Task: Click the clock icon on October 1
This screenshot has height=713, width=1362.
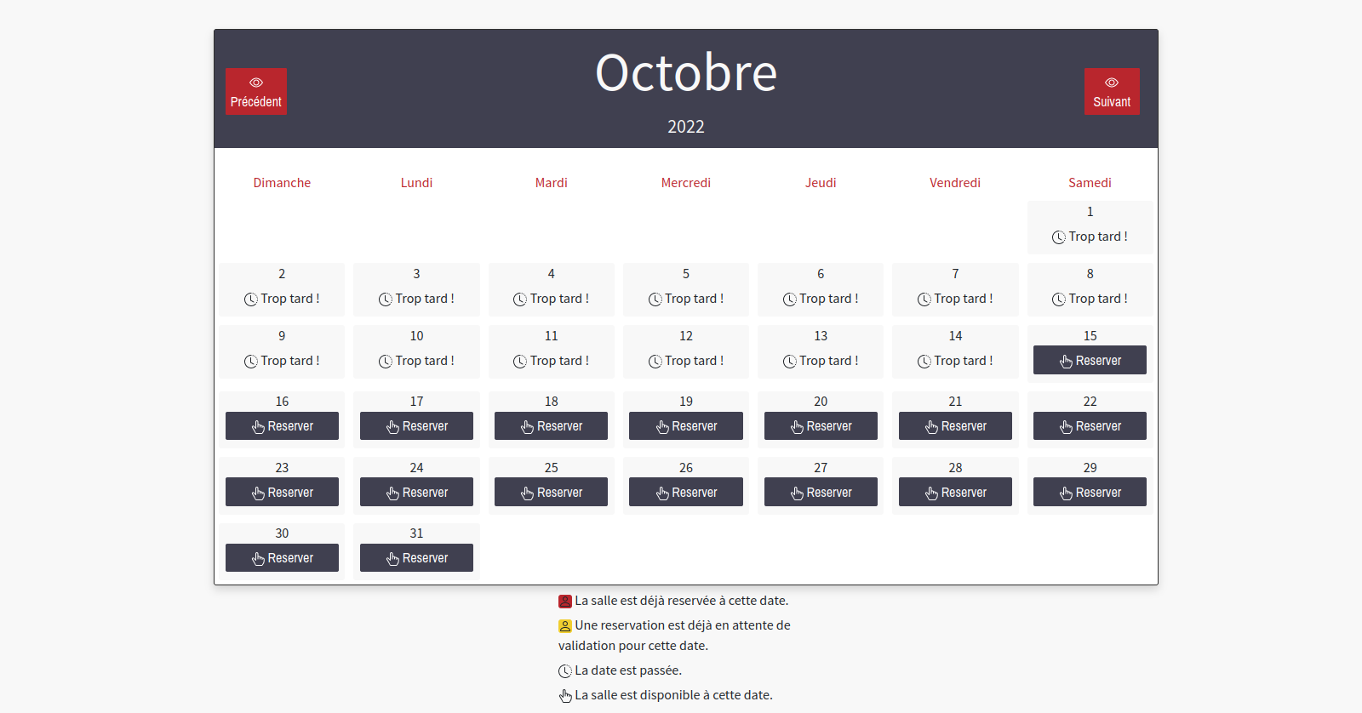Action: click(x=1058, y=237)
